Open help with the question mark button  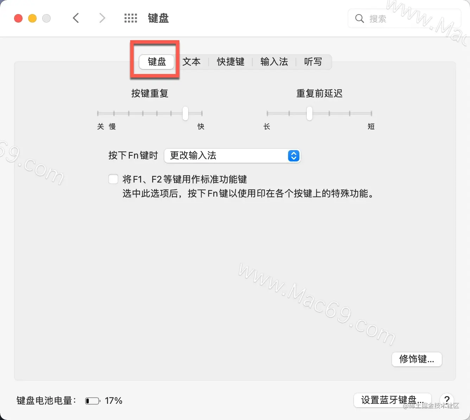[446, 400]
